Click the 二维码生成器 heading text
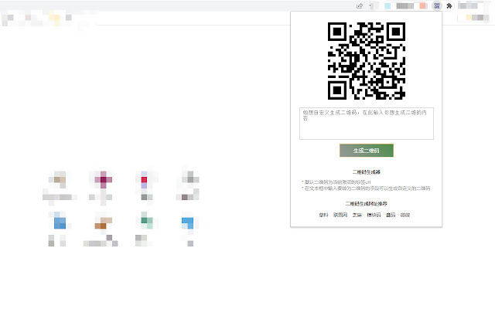 point(367,172)
